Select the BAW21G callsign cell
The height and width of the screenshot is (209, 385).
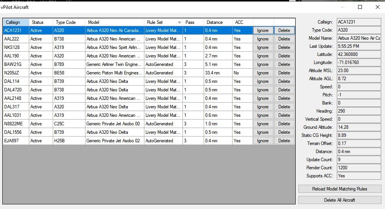coord(16,64)
